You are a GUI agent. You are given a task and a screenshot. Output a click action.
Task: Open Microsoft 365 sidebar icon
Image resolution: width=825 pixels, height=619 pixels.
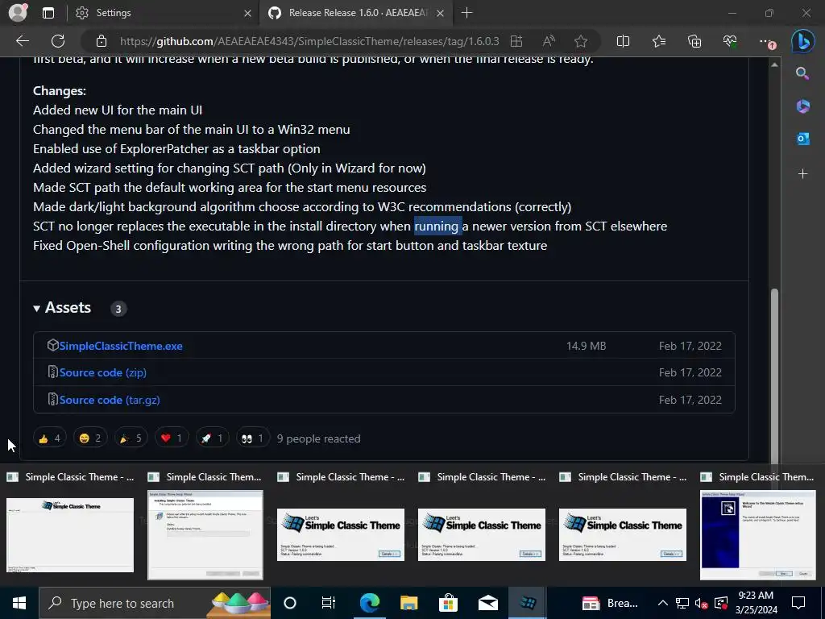tap(802, 106)
